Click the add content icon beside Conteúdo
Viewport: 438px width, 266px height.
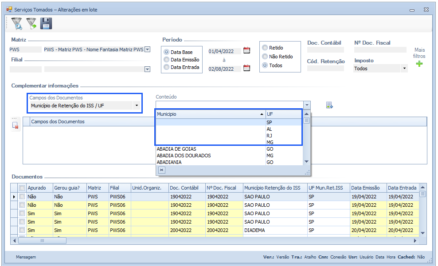click(x=329, y=105)
